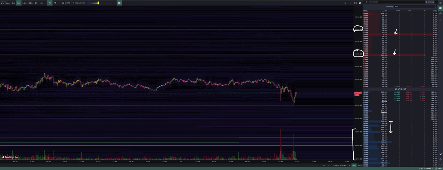Toggle the LOG scale button
Image resolution: width=443 pixels, height=170 pixels.
(x=354, y=165)
